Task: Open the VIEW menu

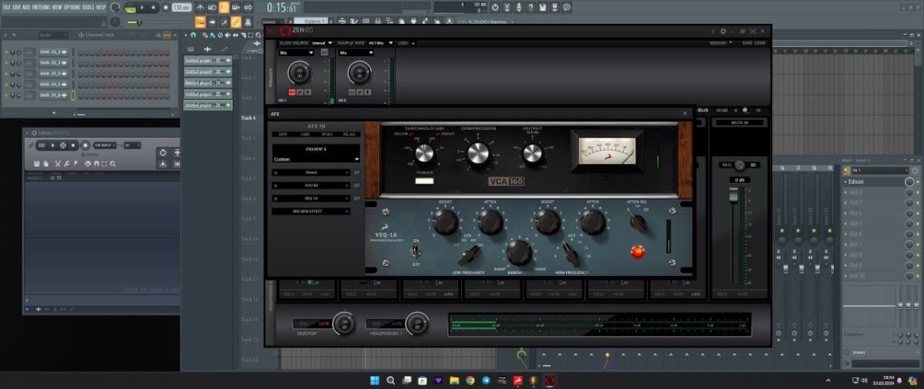Action: coord(57,7)
